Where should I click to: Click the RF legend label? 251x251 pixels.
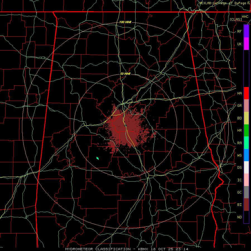tap(239, 31)
